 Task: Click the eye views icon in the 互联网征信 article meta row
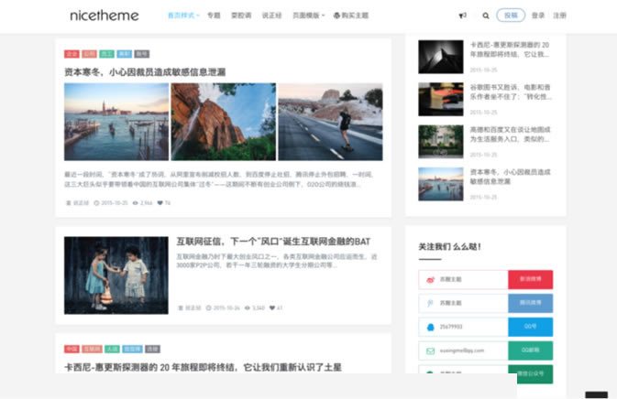[248, 307]
